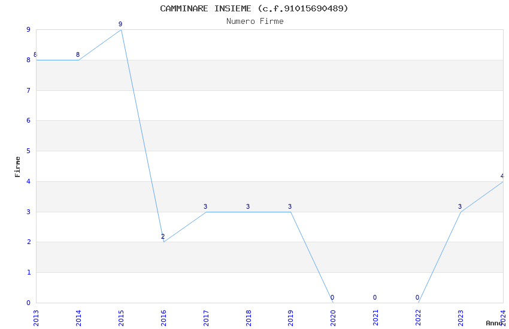Click the y-axis tick value 4
Image resolution: width=509 pixels, height=329 pixels.
(x=29, y=181)
